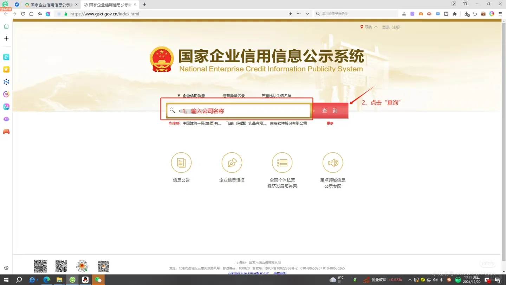Click the 登录 login link
Image resolution: width=506 pixels, height=285 pixels.
[385, 27]
